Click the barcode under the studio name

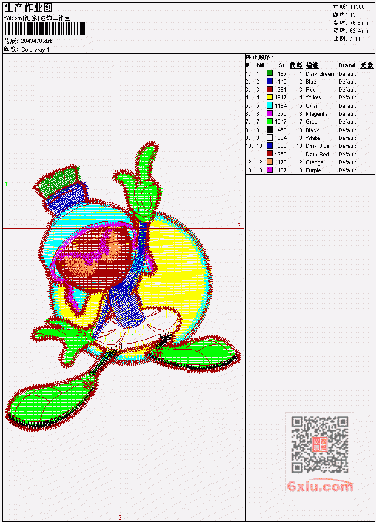pos(45,28)
